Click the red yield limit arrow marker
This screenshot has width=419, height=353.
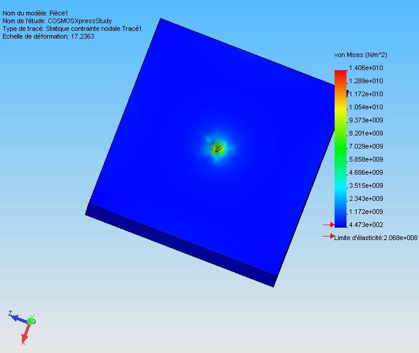pos(329,236)
